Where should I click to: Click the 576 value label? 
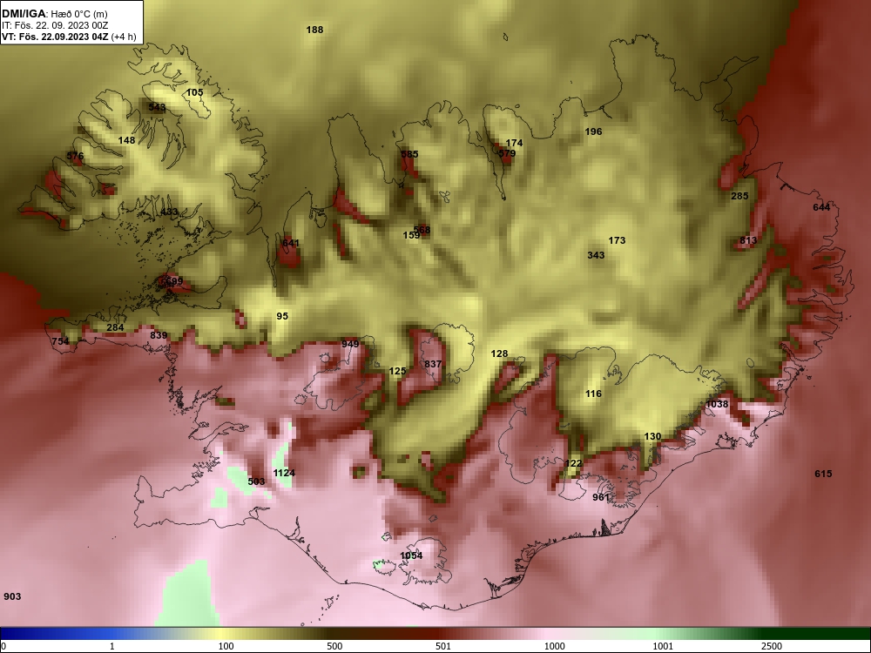pyautogui.click(x=75, y=156)
